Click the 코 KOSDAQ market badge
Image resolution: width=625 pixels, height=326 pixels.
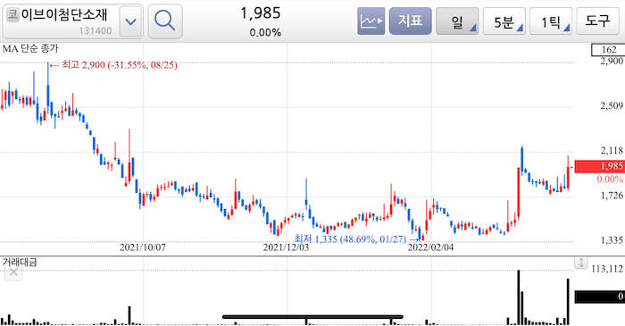[12, 15]
